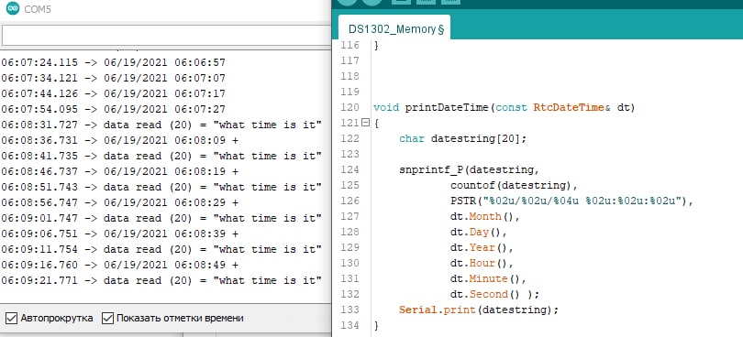Click the PSTR format string line
The width and height of the screenshot is (743, 337).
(572, 201)
